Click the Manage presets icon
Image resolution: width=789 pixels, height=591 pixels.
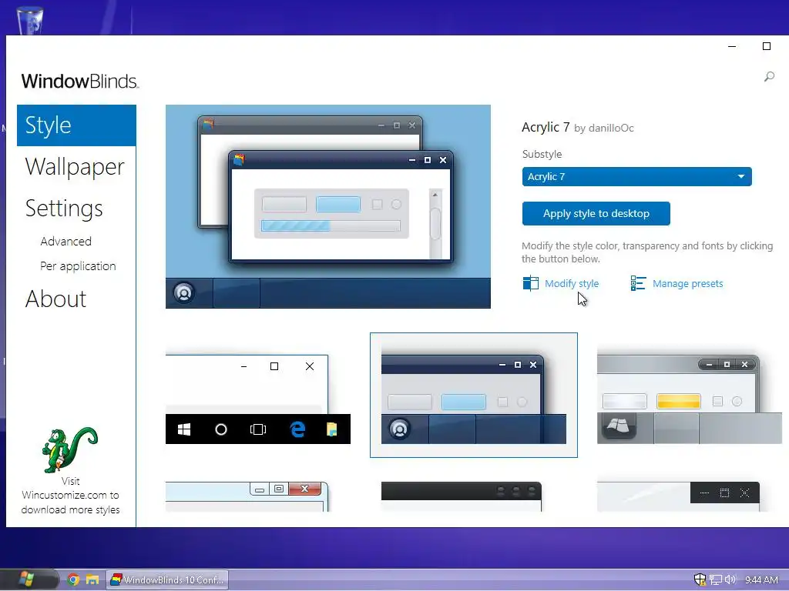638,283
